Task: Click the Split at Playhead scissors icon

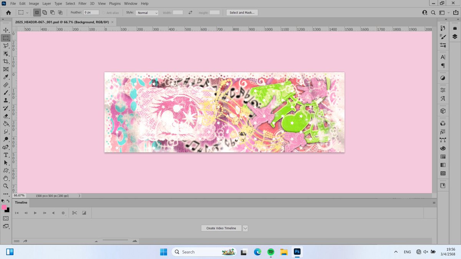Action: [75, 213]
